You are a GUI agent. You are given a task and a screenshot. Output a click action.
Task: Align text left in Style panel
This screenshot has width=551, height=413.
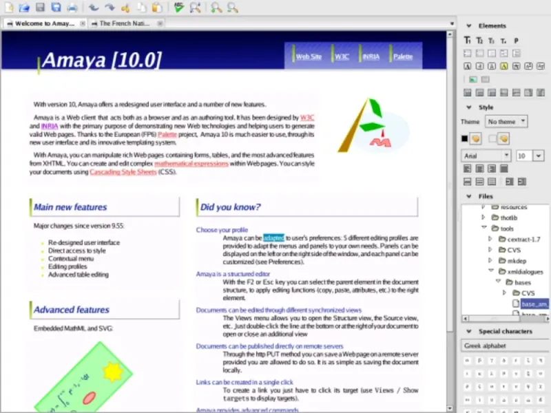point(468,169)
